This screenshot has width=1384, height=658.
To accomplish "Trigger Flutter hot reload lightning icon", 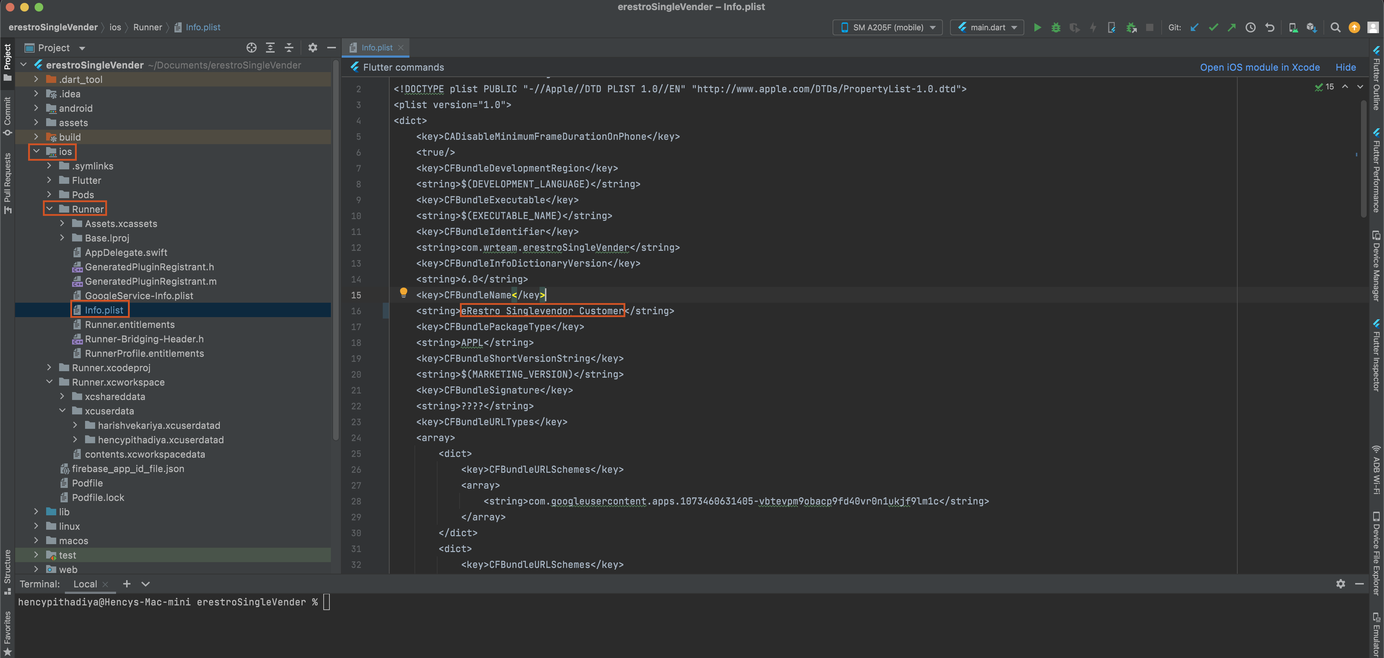I will coord(1092,27).
